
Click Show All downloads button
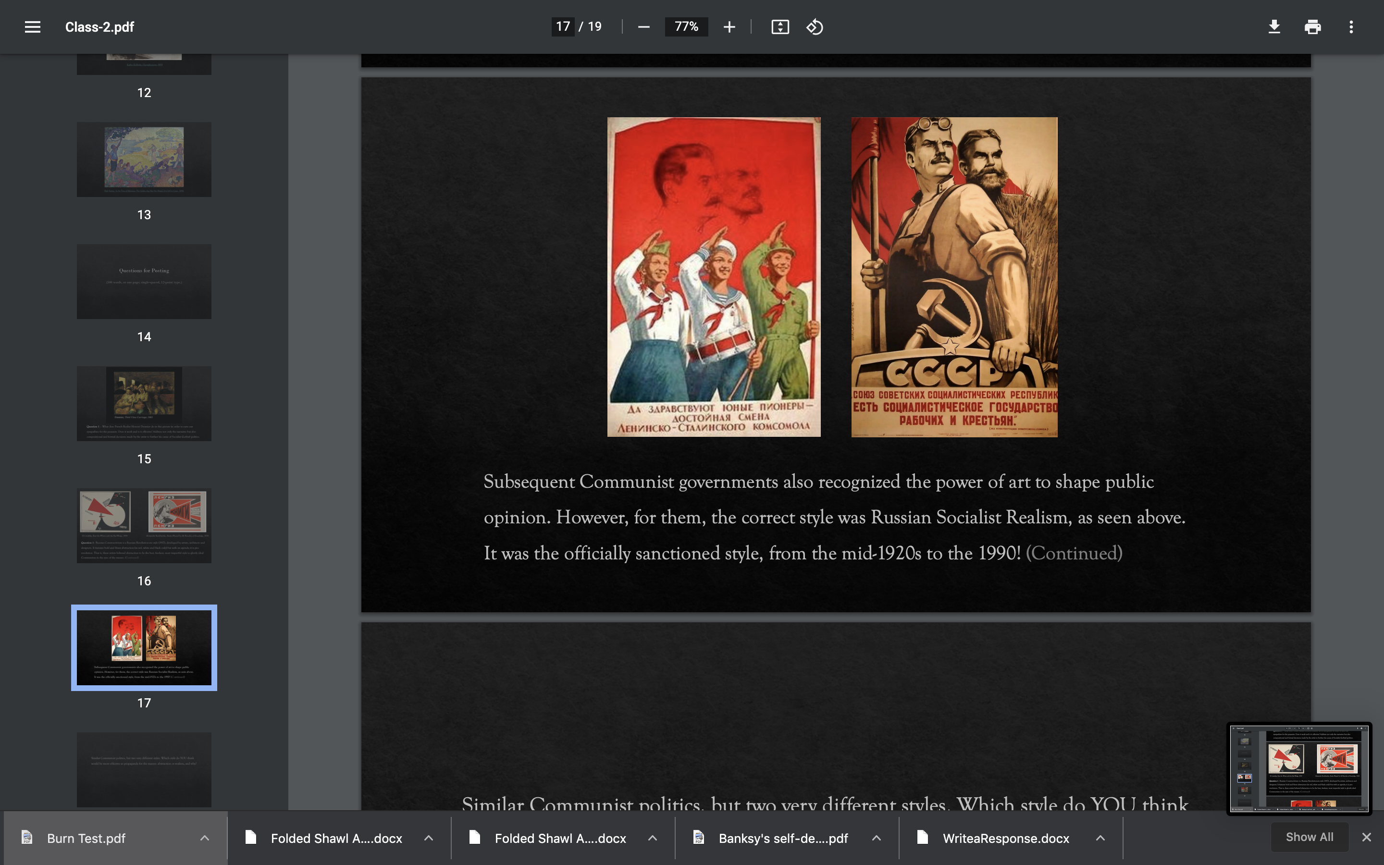(x=1310, y=837)
